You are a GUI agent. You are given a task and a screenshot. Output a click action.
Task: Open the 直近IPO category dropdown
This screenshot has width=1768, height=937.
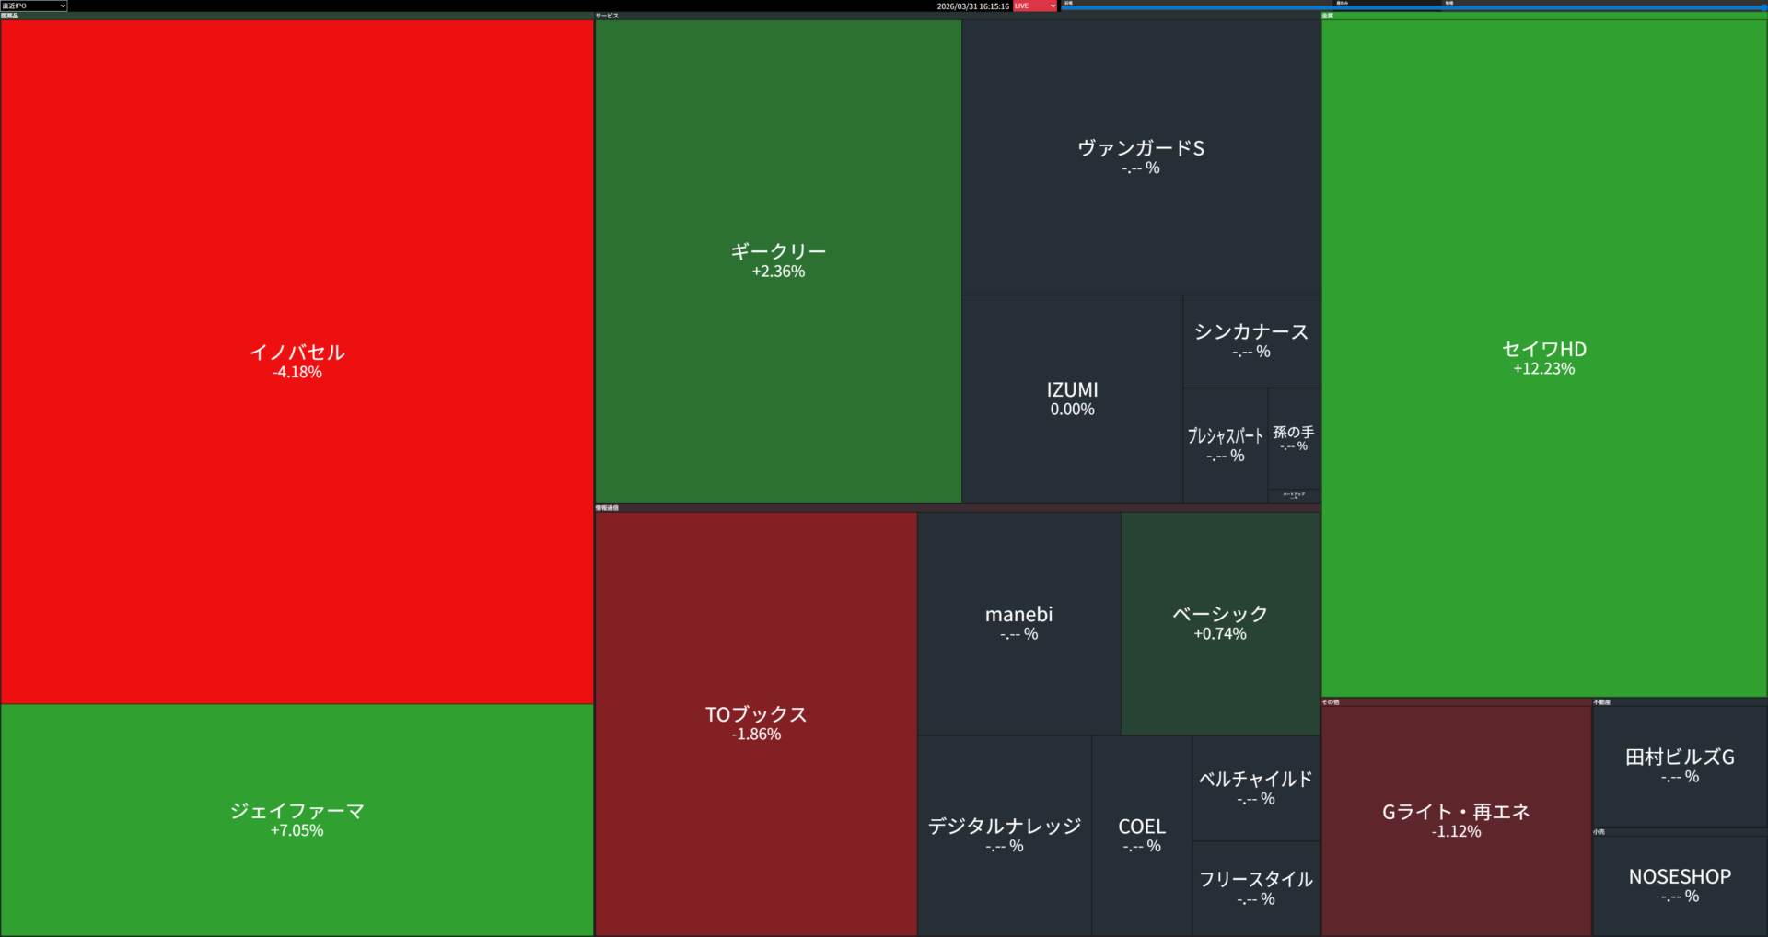[34, 6]
